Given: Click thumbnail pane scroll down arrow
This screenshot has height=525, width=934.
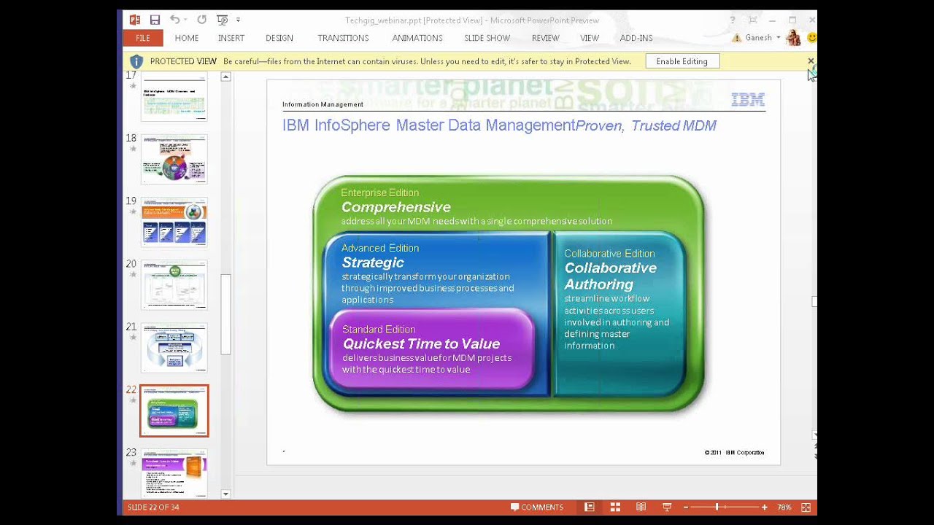Looking at the screenshot, I should tap(225, 494).
